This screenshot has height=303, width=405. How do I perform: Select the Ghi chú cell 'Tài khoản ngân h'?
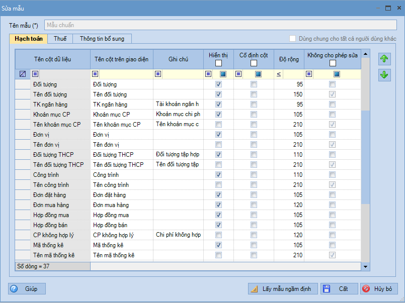coord(178,104)
